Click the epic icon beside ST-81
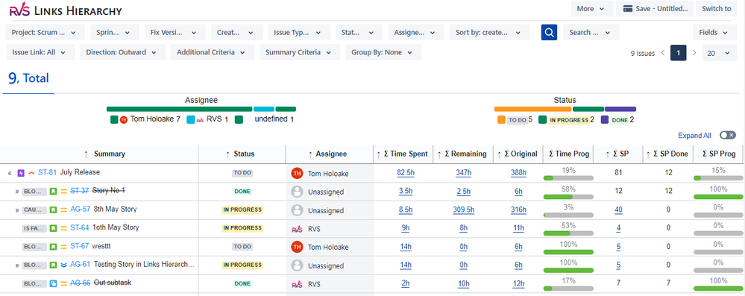Screen dimensions: 745x296 (21, 173)
